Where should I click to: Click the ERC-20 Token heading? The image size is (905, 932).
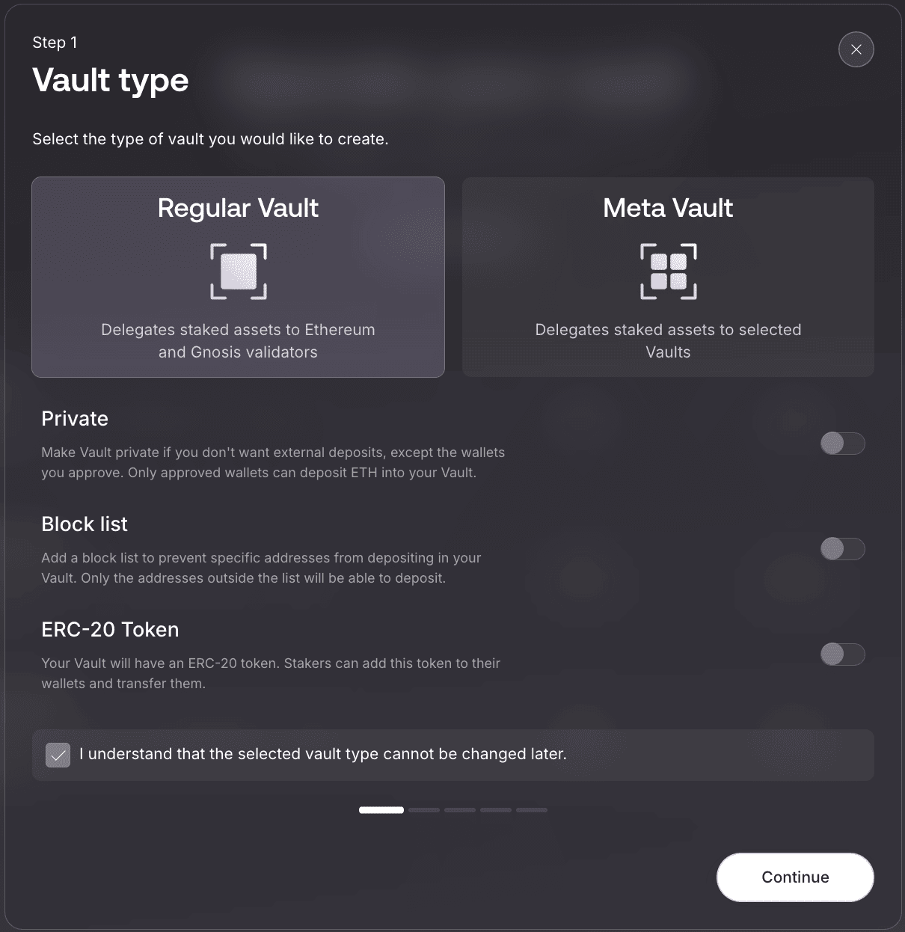click(110, 630)
